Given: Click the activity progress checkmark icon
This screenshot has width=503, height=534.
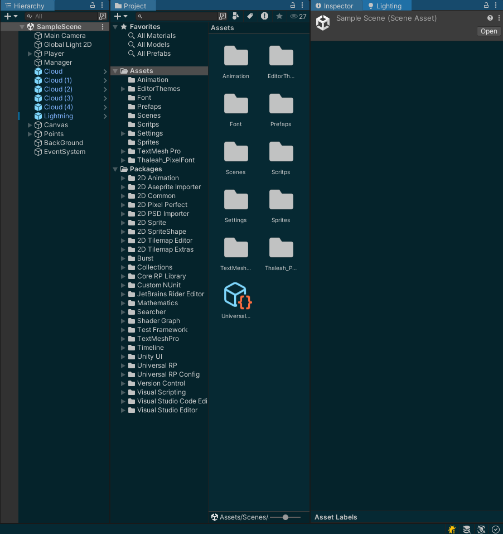Looking at the screenshot, I should (496, 529).
